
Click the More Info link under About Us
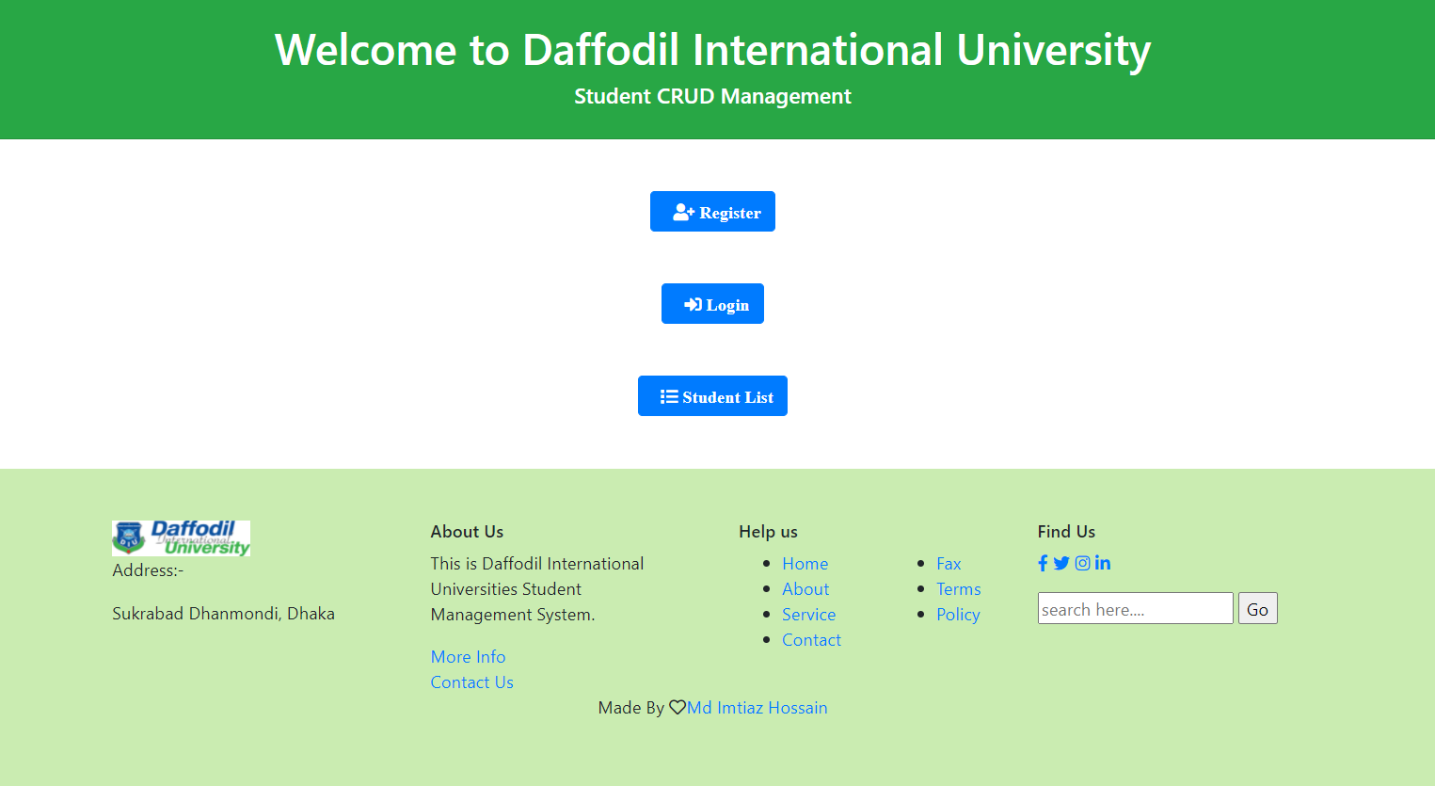pyautogui.click(x=468, y=656)
